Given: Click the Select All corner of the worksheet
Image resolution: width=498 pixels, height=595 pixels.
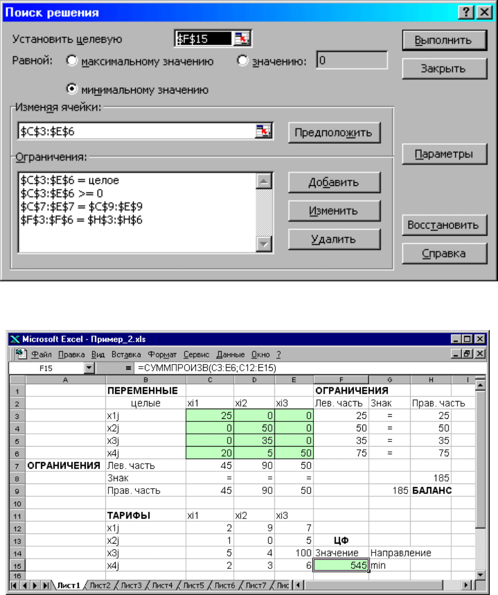Looking at the screenshot, I should (17, 379).
